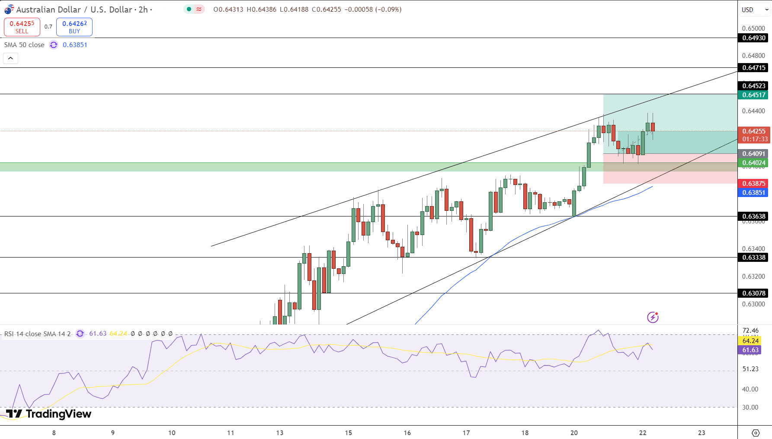Click the yellow 64.24 RSI value label
This screenshot has width=772, height=439.
tap(750, 341)
